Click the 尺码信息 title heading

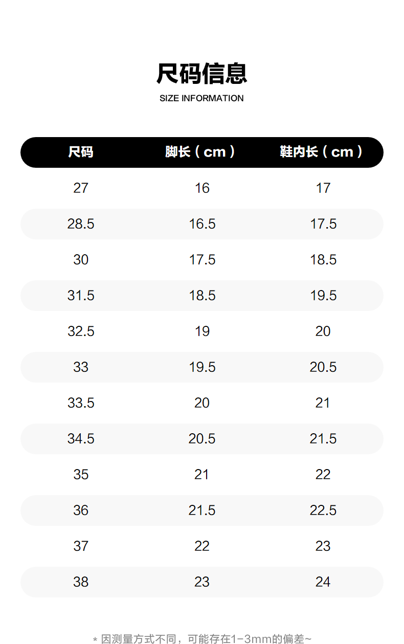pos(201,74)
